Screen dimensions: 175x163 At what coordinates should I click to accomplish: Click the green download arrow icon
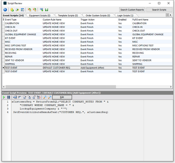(41, 10)
